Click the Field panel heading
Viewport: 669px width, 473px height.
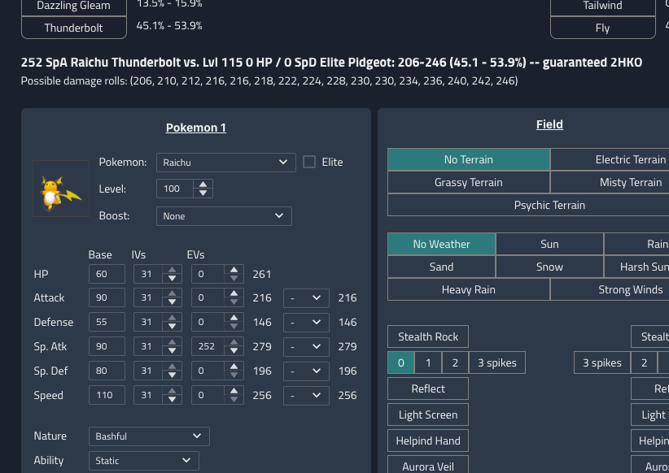tap(549, 124)
